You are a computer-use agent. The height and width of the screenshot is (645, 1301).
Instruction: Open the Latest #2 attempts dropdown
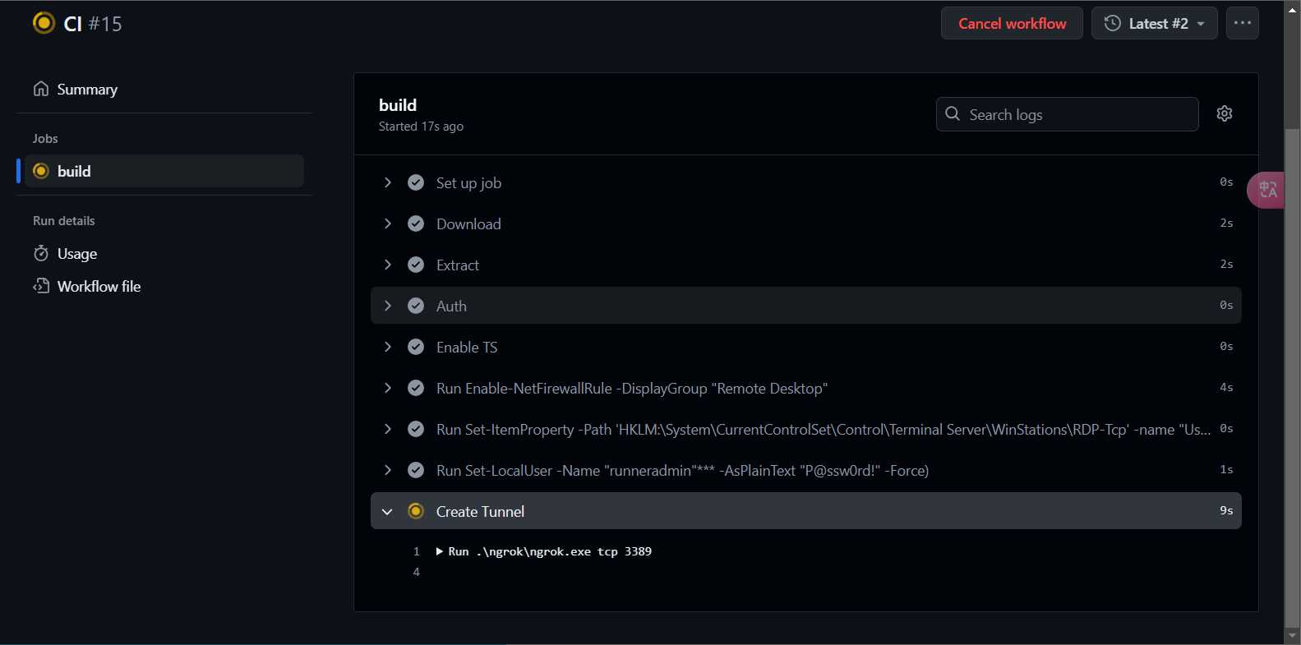pyautogui.click(x=1155, y=23)
